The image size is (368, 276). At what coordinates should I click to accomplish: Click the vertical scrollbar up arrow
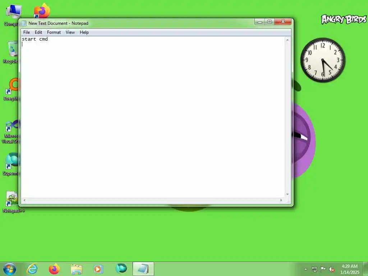287,40
